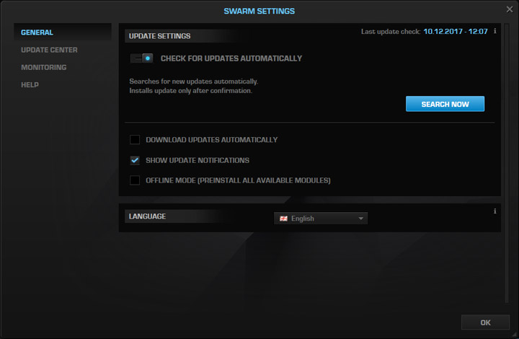Click the UK flag icon in language box
This screenshot has height=339, width=519.
pos(284,219)
